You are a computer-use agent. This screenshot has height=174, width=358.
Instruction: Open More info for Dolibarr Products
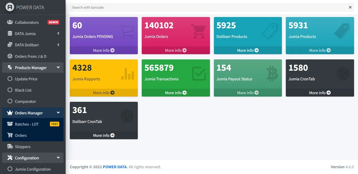(248, 50)
